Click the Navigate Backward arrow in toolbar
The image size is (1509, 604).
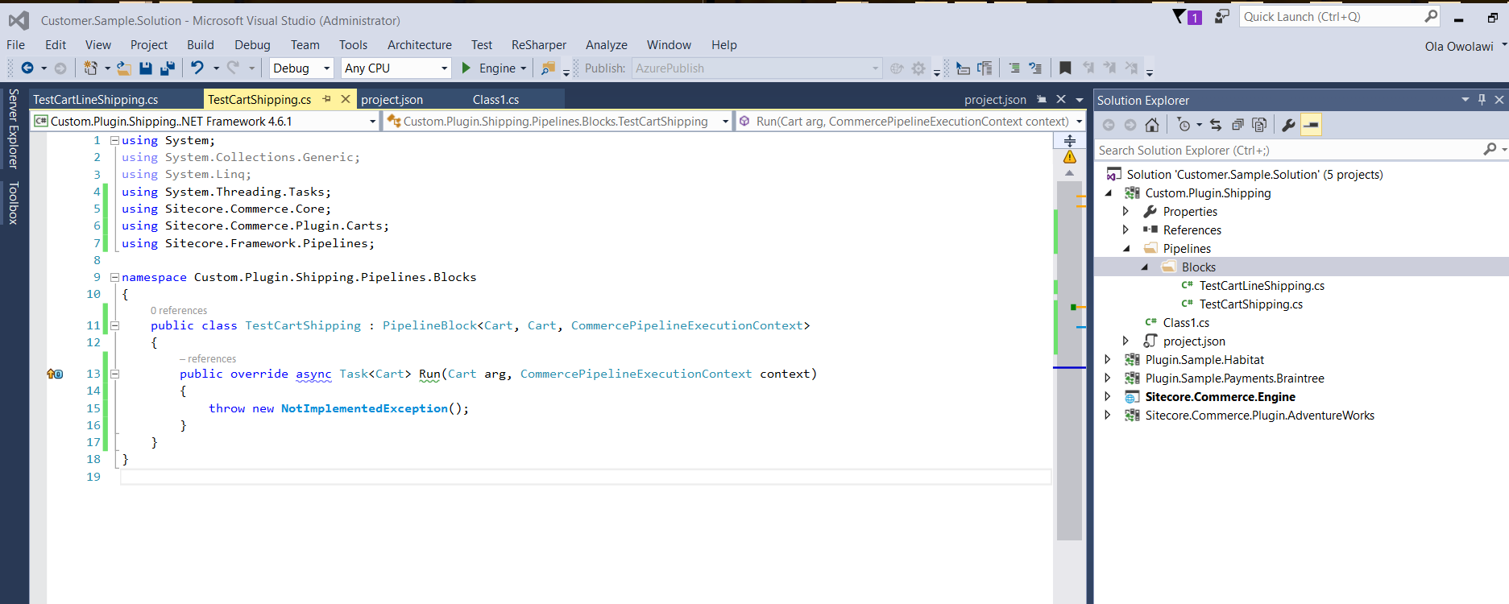tap(27, 68)
